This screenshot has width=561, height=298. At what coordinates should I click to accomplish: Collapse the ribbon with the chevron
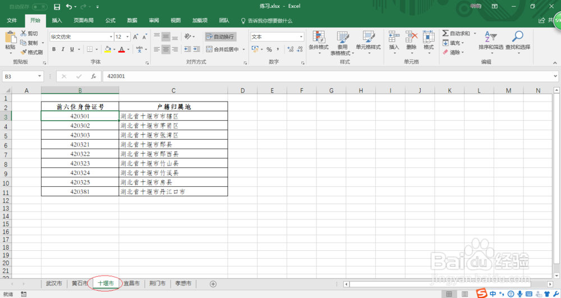555,63
